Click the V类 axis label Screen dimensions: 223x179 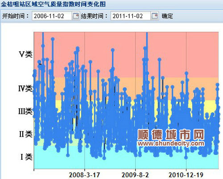(x=25, y=54)
